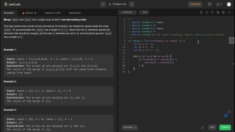Go to the next problem arrow
The height and width of the screenshot is (132, 235).
coord(132,4)
